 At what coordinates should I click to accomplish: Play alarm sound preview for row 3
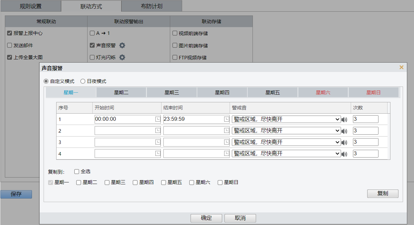point(344,143)
